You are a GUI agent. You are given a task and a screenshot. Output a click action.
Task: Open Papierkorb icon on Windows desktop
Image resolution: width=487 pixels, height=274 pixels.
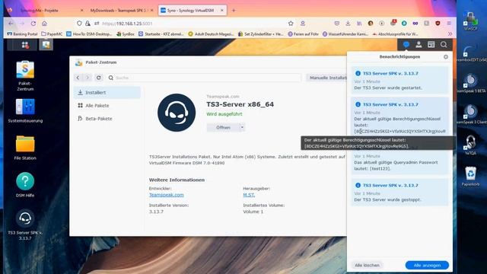point(470,177)
